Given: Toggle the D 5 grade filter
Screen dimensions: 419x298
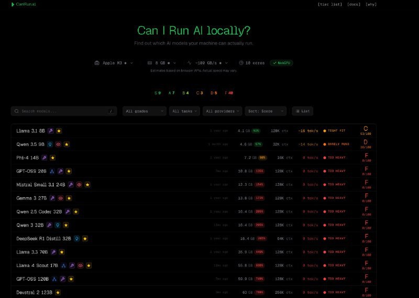Looking at the screenshot, I should (x=214, y=93).
